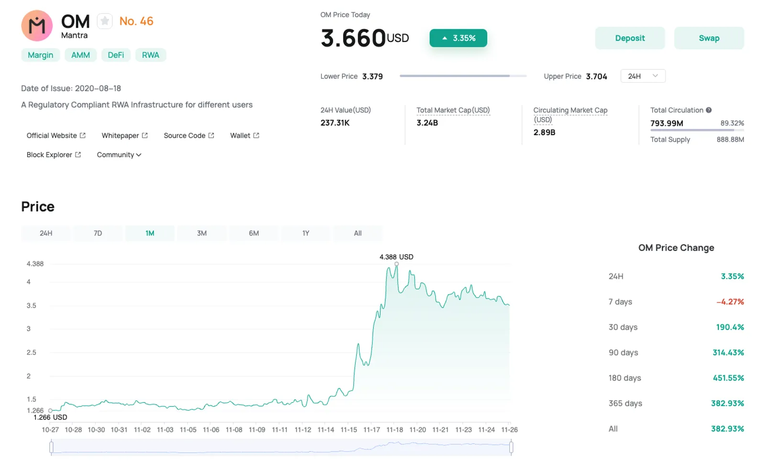This screenshot has height=472, width=765.
Task: Click the Swap button
Action: 709,38
